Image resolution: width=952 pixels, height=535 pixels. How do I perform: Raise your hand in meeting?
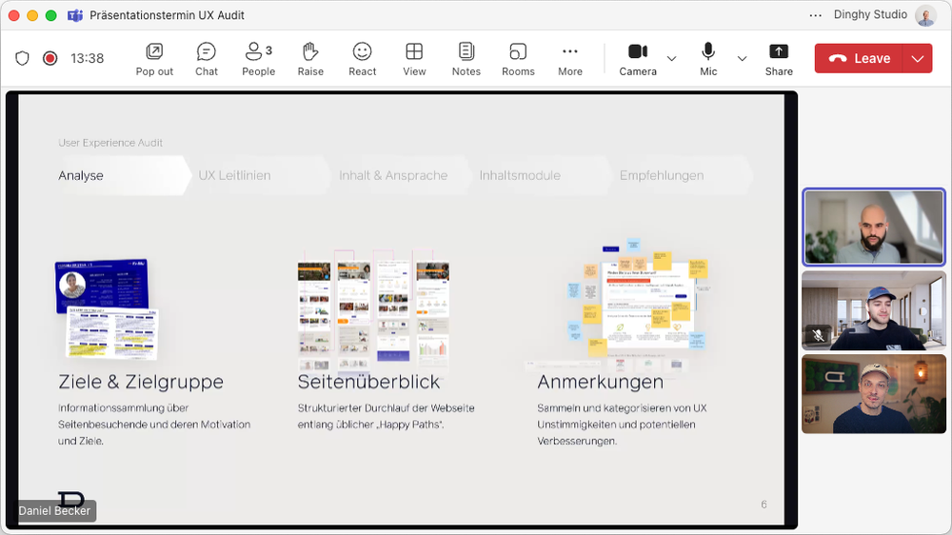click(310, 59)
